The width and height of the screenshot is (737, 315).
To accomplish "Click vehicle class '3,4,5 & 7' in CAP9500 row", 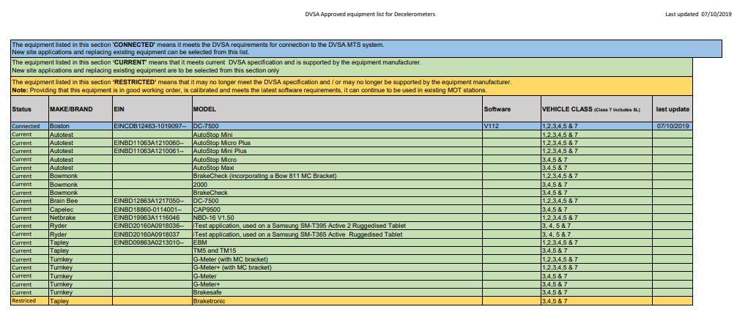I will pyautogui.click(x=555, y=210).
